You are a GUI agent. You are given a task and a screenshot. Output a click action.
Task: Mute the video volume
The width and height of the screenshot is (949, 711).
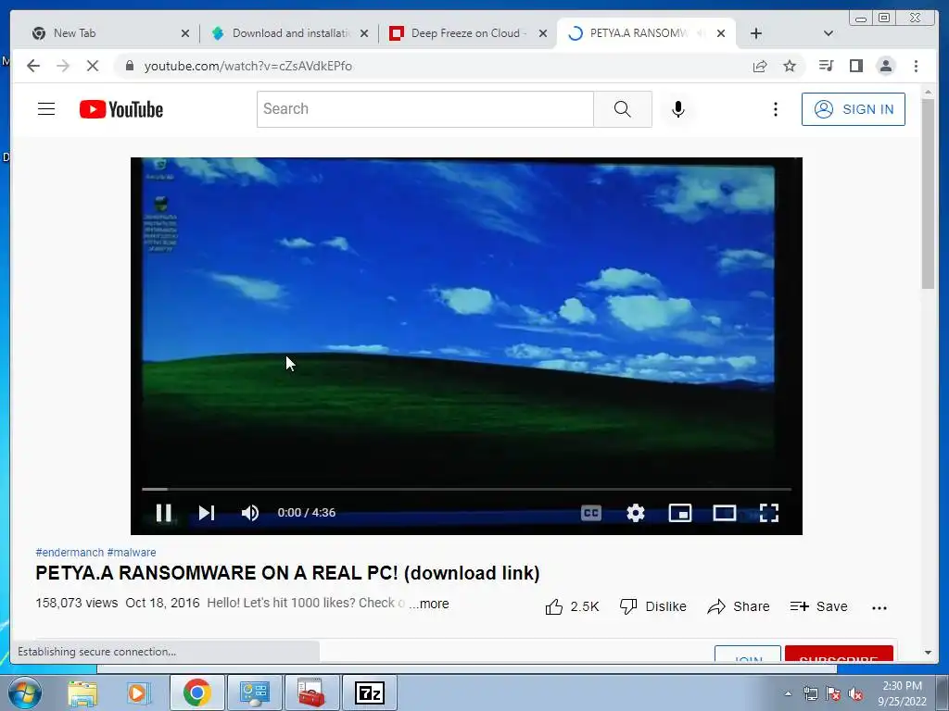(x=250, y=513)
